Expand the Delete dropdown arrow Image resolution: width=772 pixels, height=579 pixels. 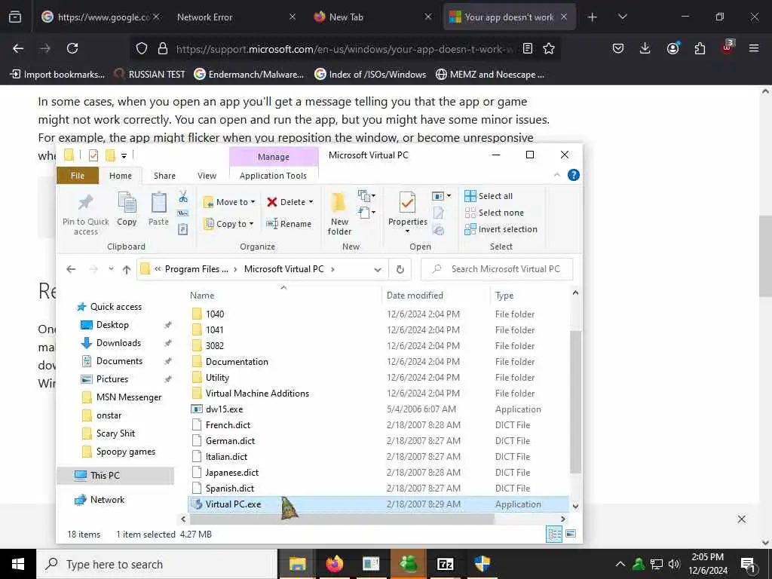click(x=311, y=202)
